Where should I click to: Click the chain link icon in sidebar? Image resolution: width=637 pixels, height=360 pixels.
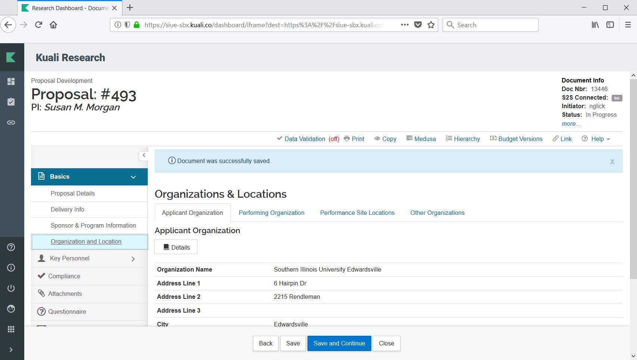[x=11, y=122]
